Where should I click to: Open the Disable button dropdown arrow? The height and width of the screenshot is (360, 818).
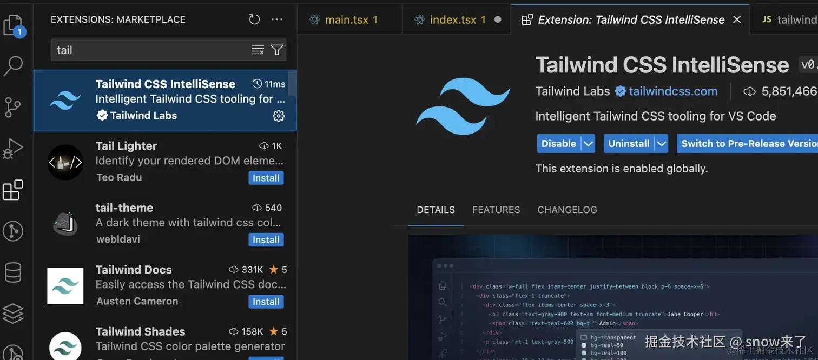[x=588, y=144]
